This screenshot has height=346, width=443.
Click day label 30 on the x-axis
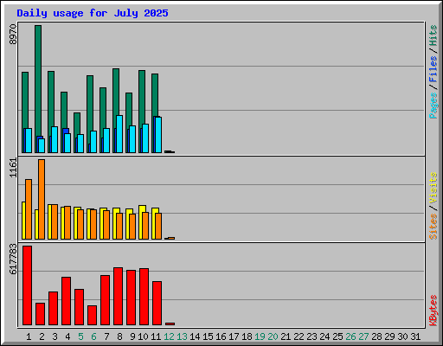click(402, 336)
